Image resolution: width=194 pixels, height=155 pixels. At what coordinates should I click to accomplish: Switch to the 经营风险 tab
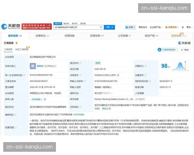(70, 36)
